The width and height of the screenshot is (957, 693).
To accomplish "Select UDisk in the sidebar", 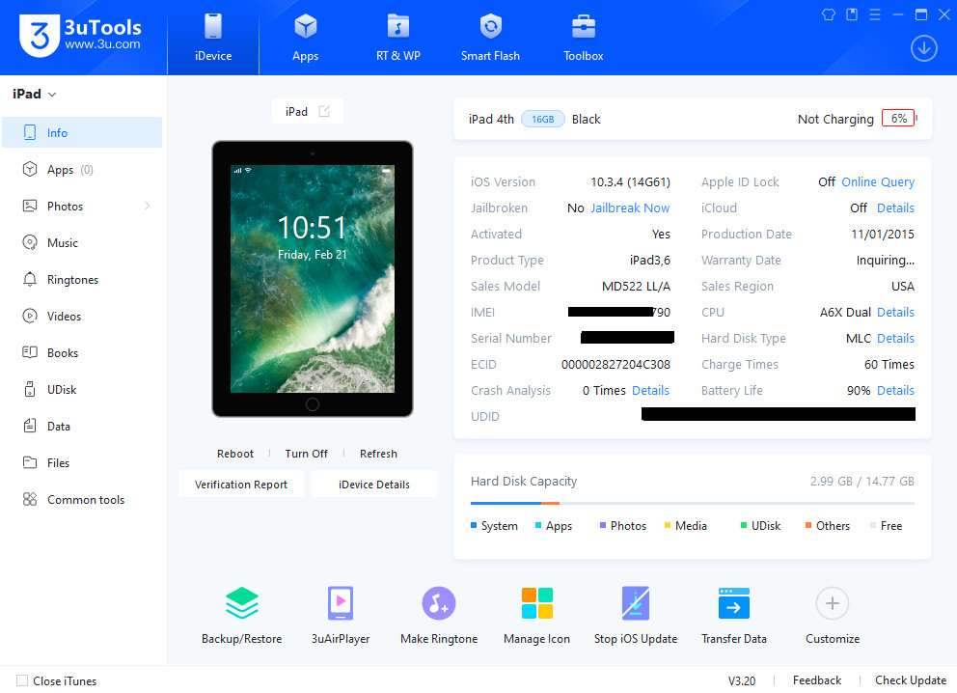I will tap(82, 389).
